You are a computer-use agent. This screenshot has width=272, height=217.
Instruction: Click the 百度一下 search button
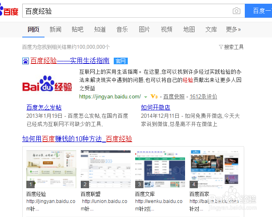pos(258,11)
